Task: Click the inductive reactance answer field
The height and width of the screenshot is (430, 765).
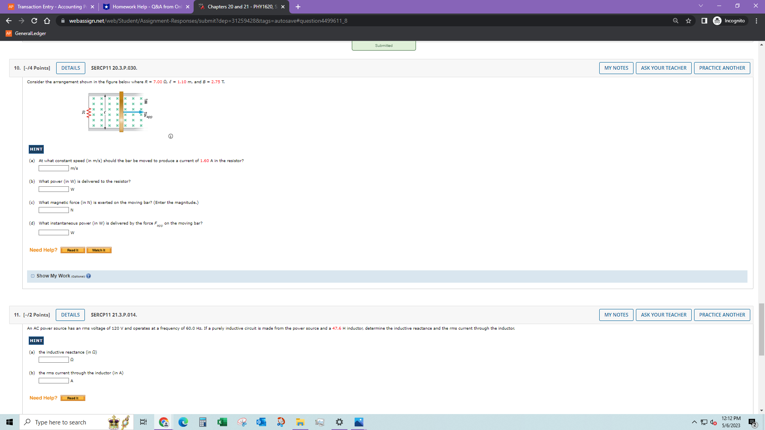Action: coord(53,360)
